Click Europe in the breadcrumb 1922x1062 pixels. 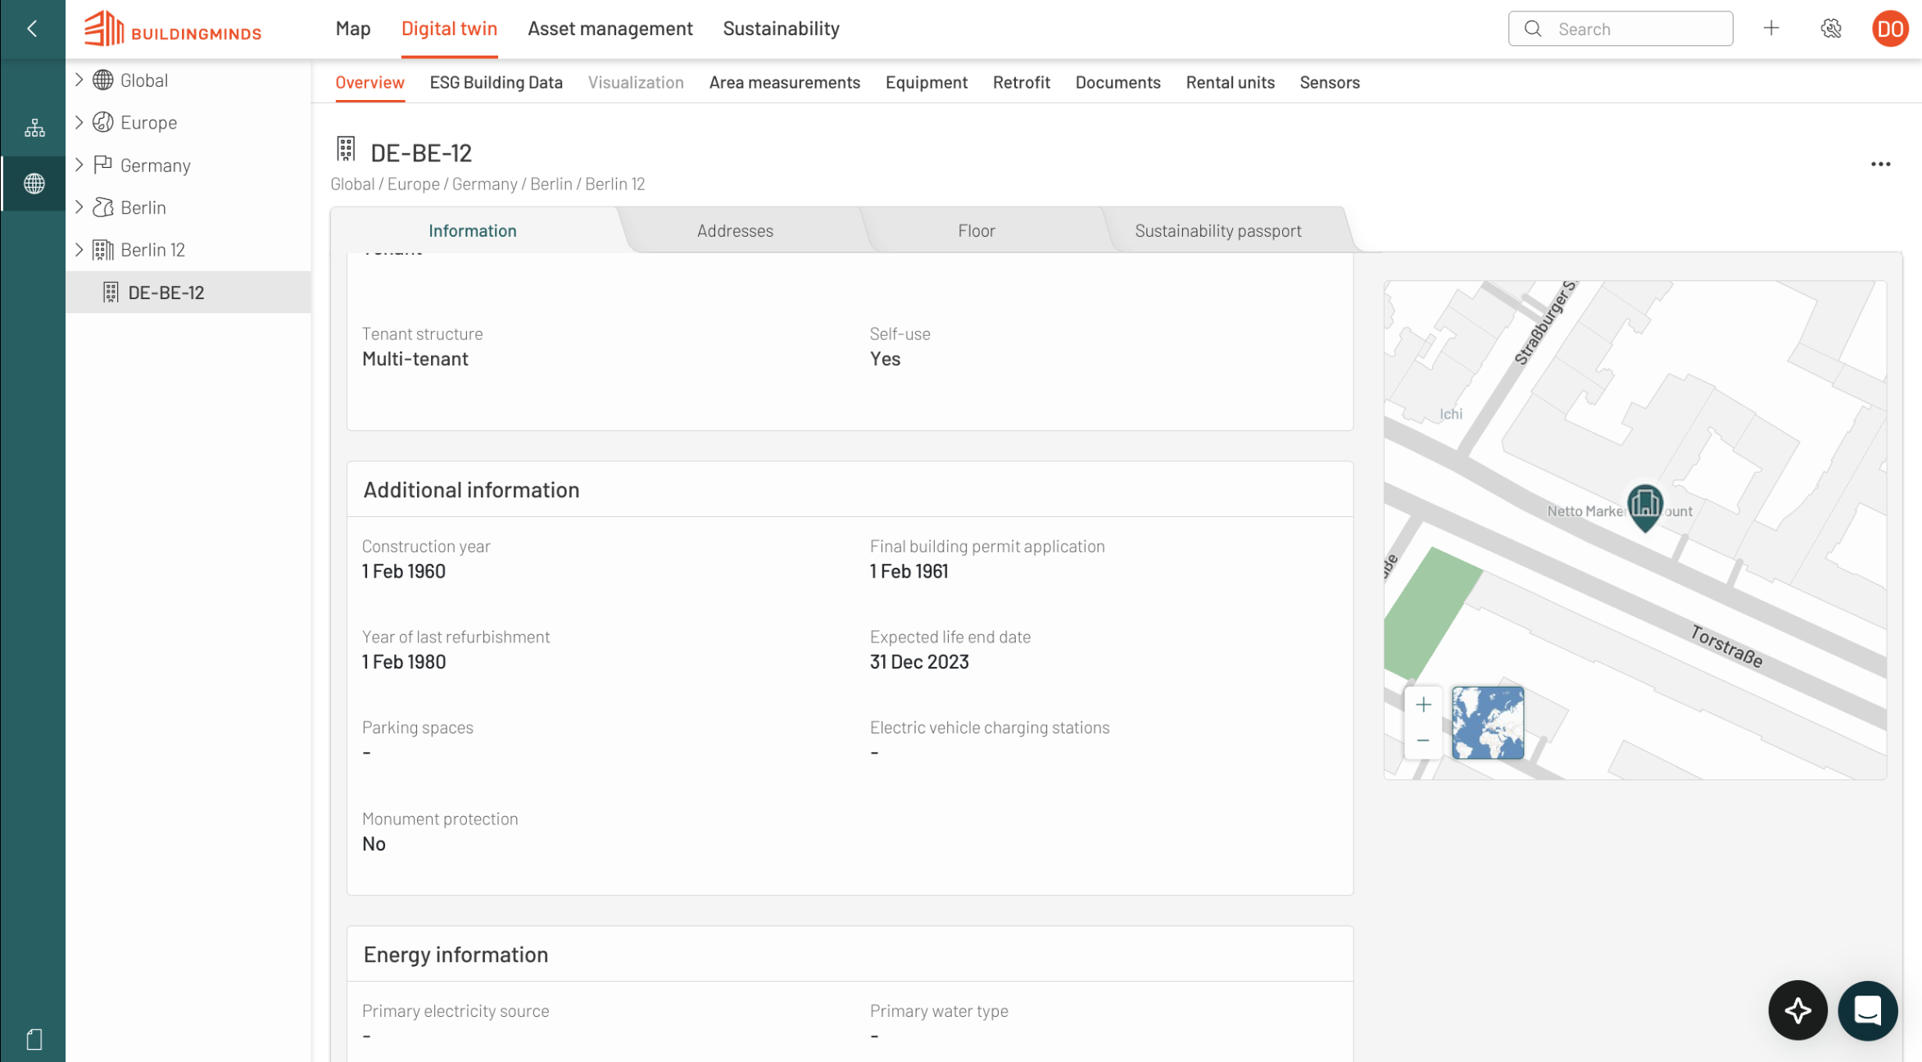tap(413, 184)
